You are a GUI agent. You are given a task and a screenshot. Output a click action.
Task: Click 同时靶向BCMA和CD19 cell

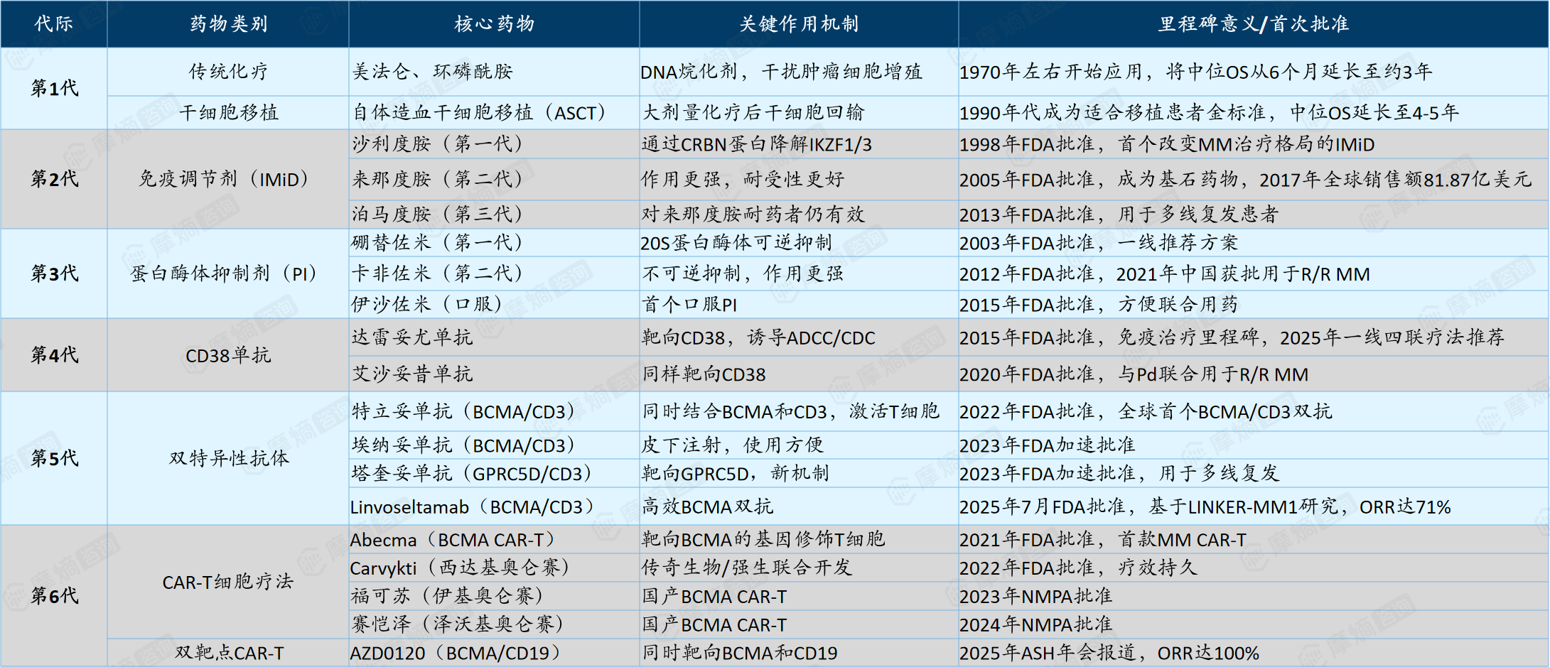click(x=799, y=652)
